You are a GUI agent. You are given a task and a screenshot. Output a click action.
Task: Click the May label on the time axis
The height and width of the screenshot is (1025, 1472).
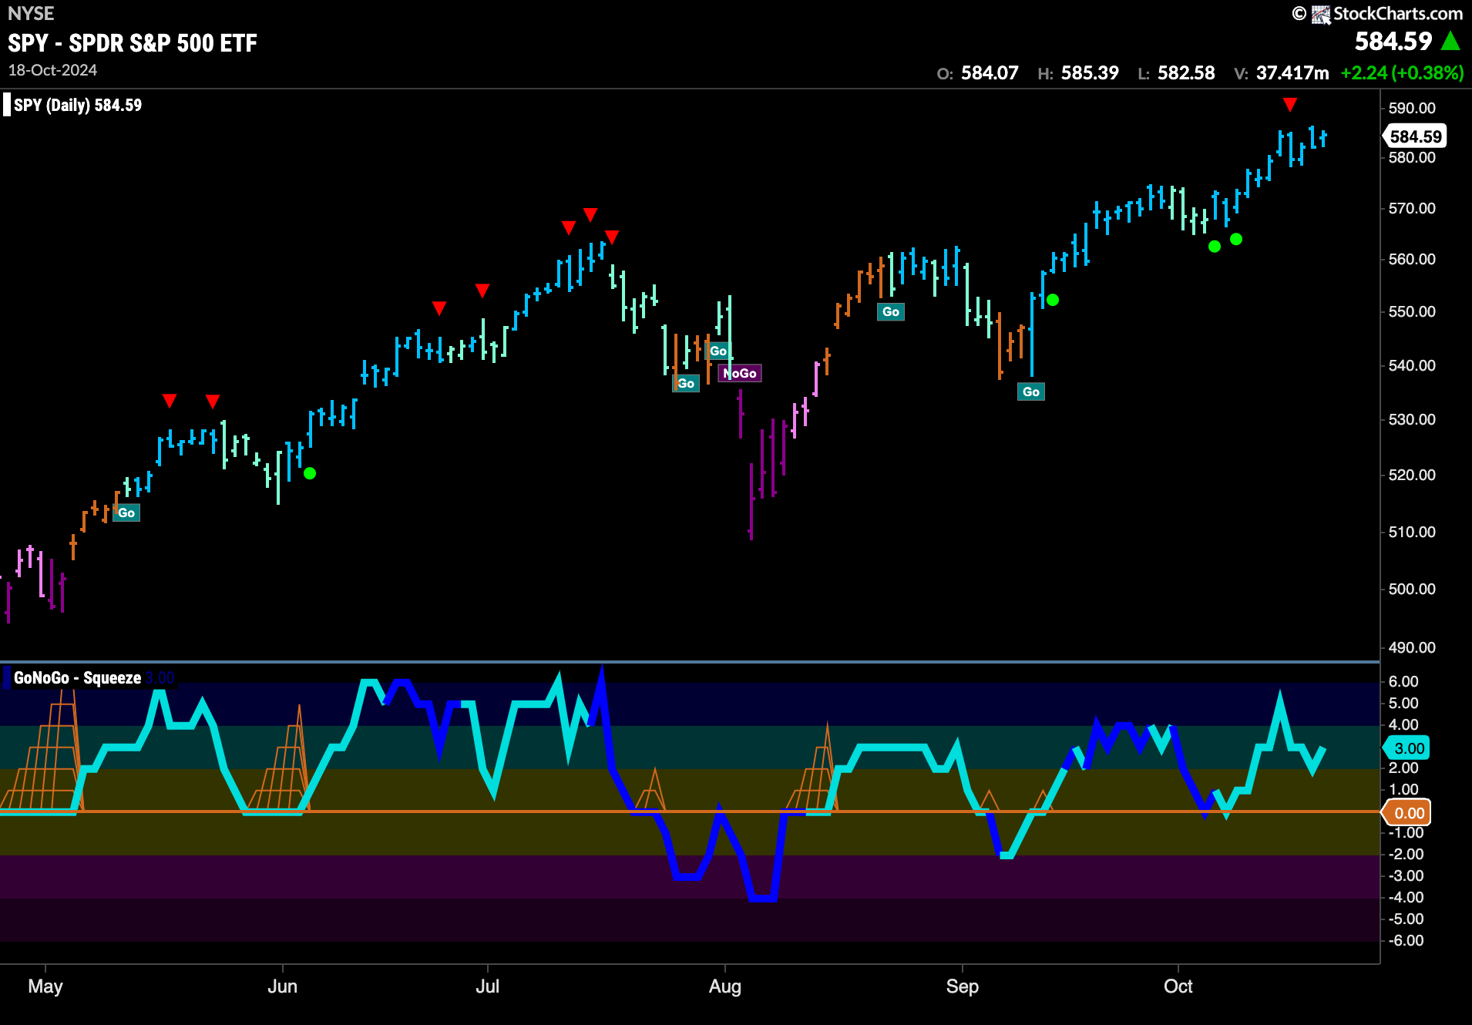[x=45, y=986]
